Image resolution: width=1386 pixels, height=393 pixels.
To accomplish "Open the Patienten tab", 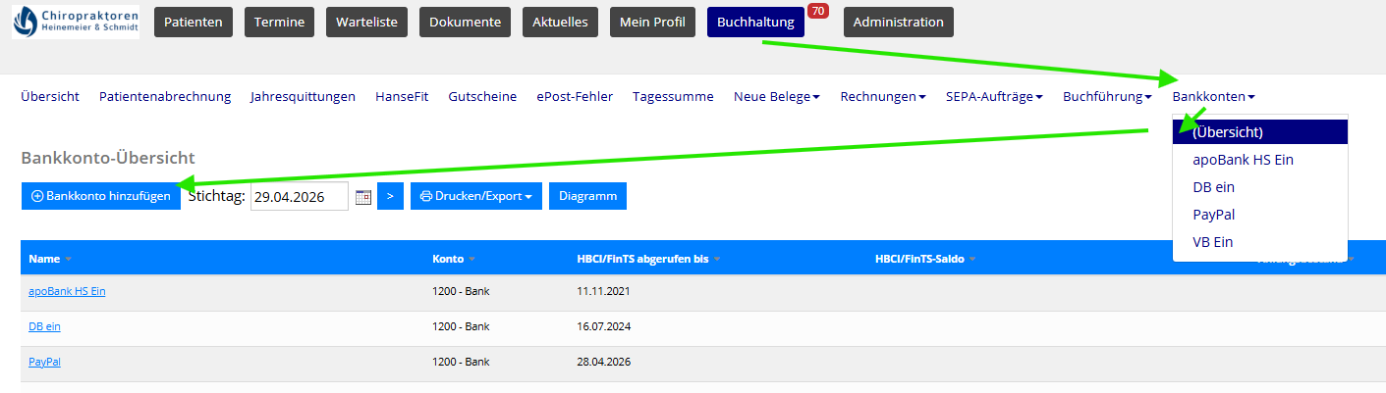I will (x=193, y=22).
